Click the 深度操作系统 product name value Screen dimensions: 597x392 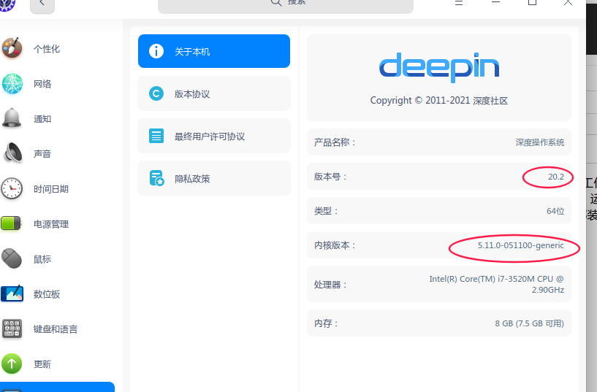pos(540,142)
